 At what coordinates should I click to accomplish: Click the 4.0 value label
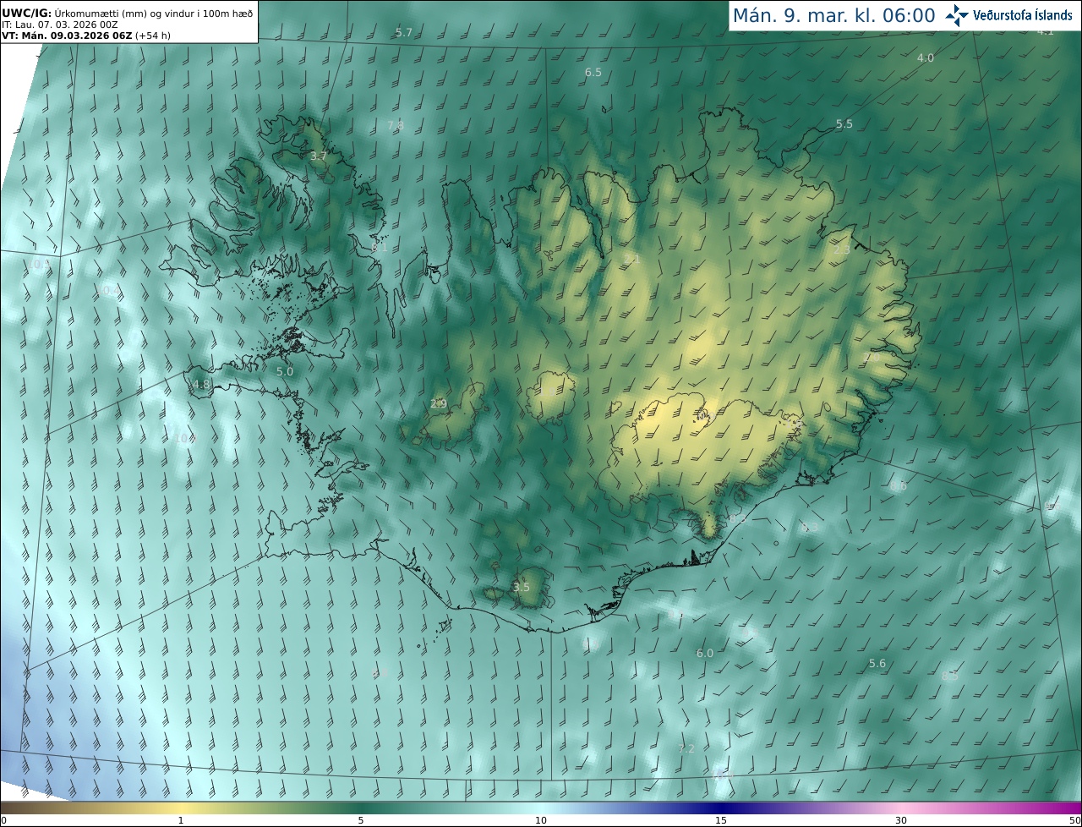coord(926,58)
